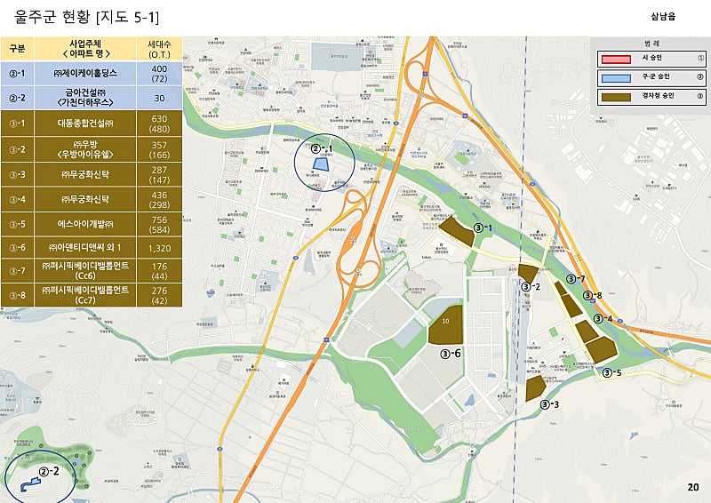Click the 금아건설㈜ 가천더하우스 cell
The height and width of the screenshot is (503, 711).
coord(85,98)
